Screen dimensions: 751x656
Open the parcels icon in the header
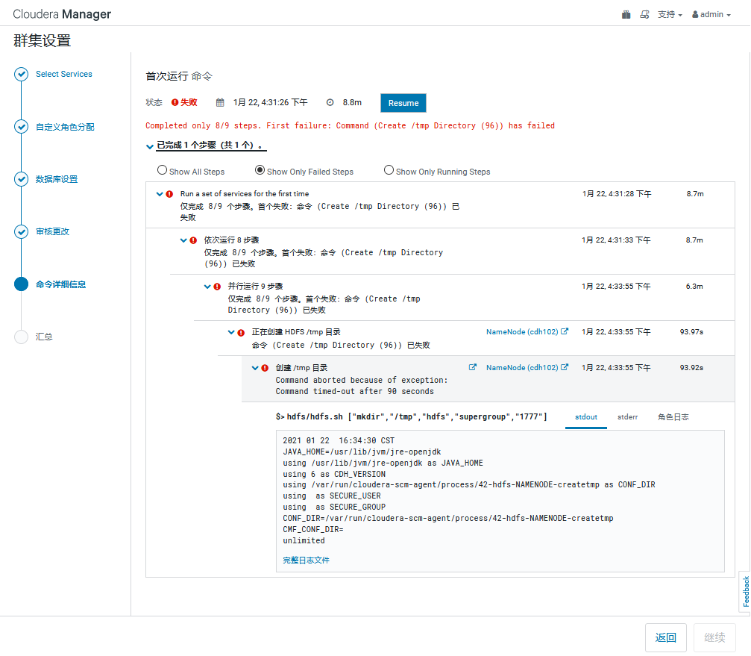(x=626, y=13)
